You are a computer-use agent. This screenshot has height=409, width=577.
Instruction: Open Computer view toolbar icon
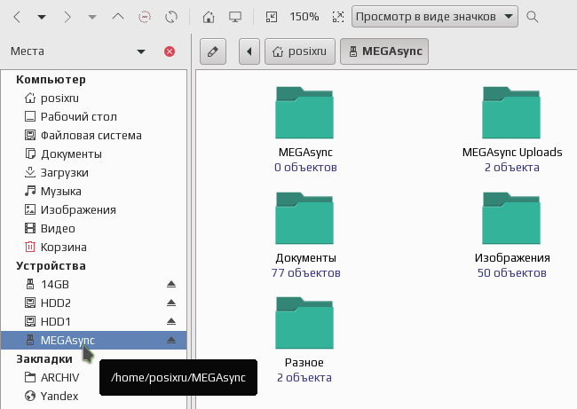(235, 17)
